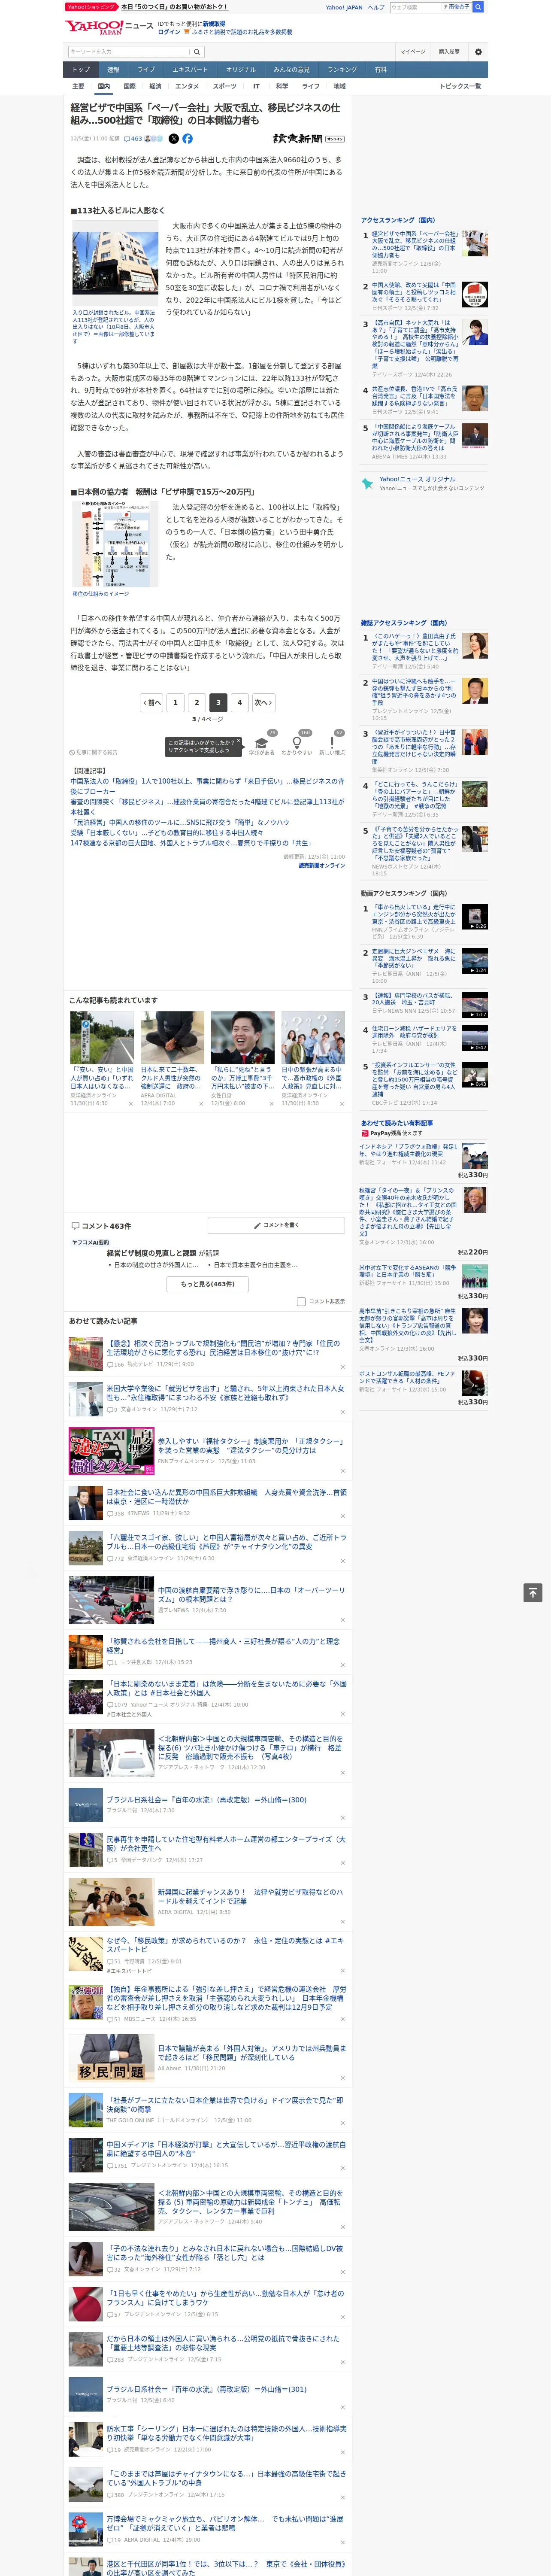Open the settings gear icon
551x2576 pixels.
point(478,52)
